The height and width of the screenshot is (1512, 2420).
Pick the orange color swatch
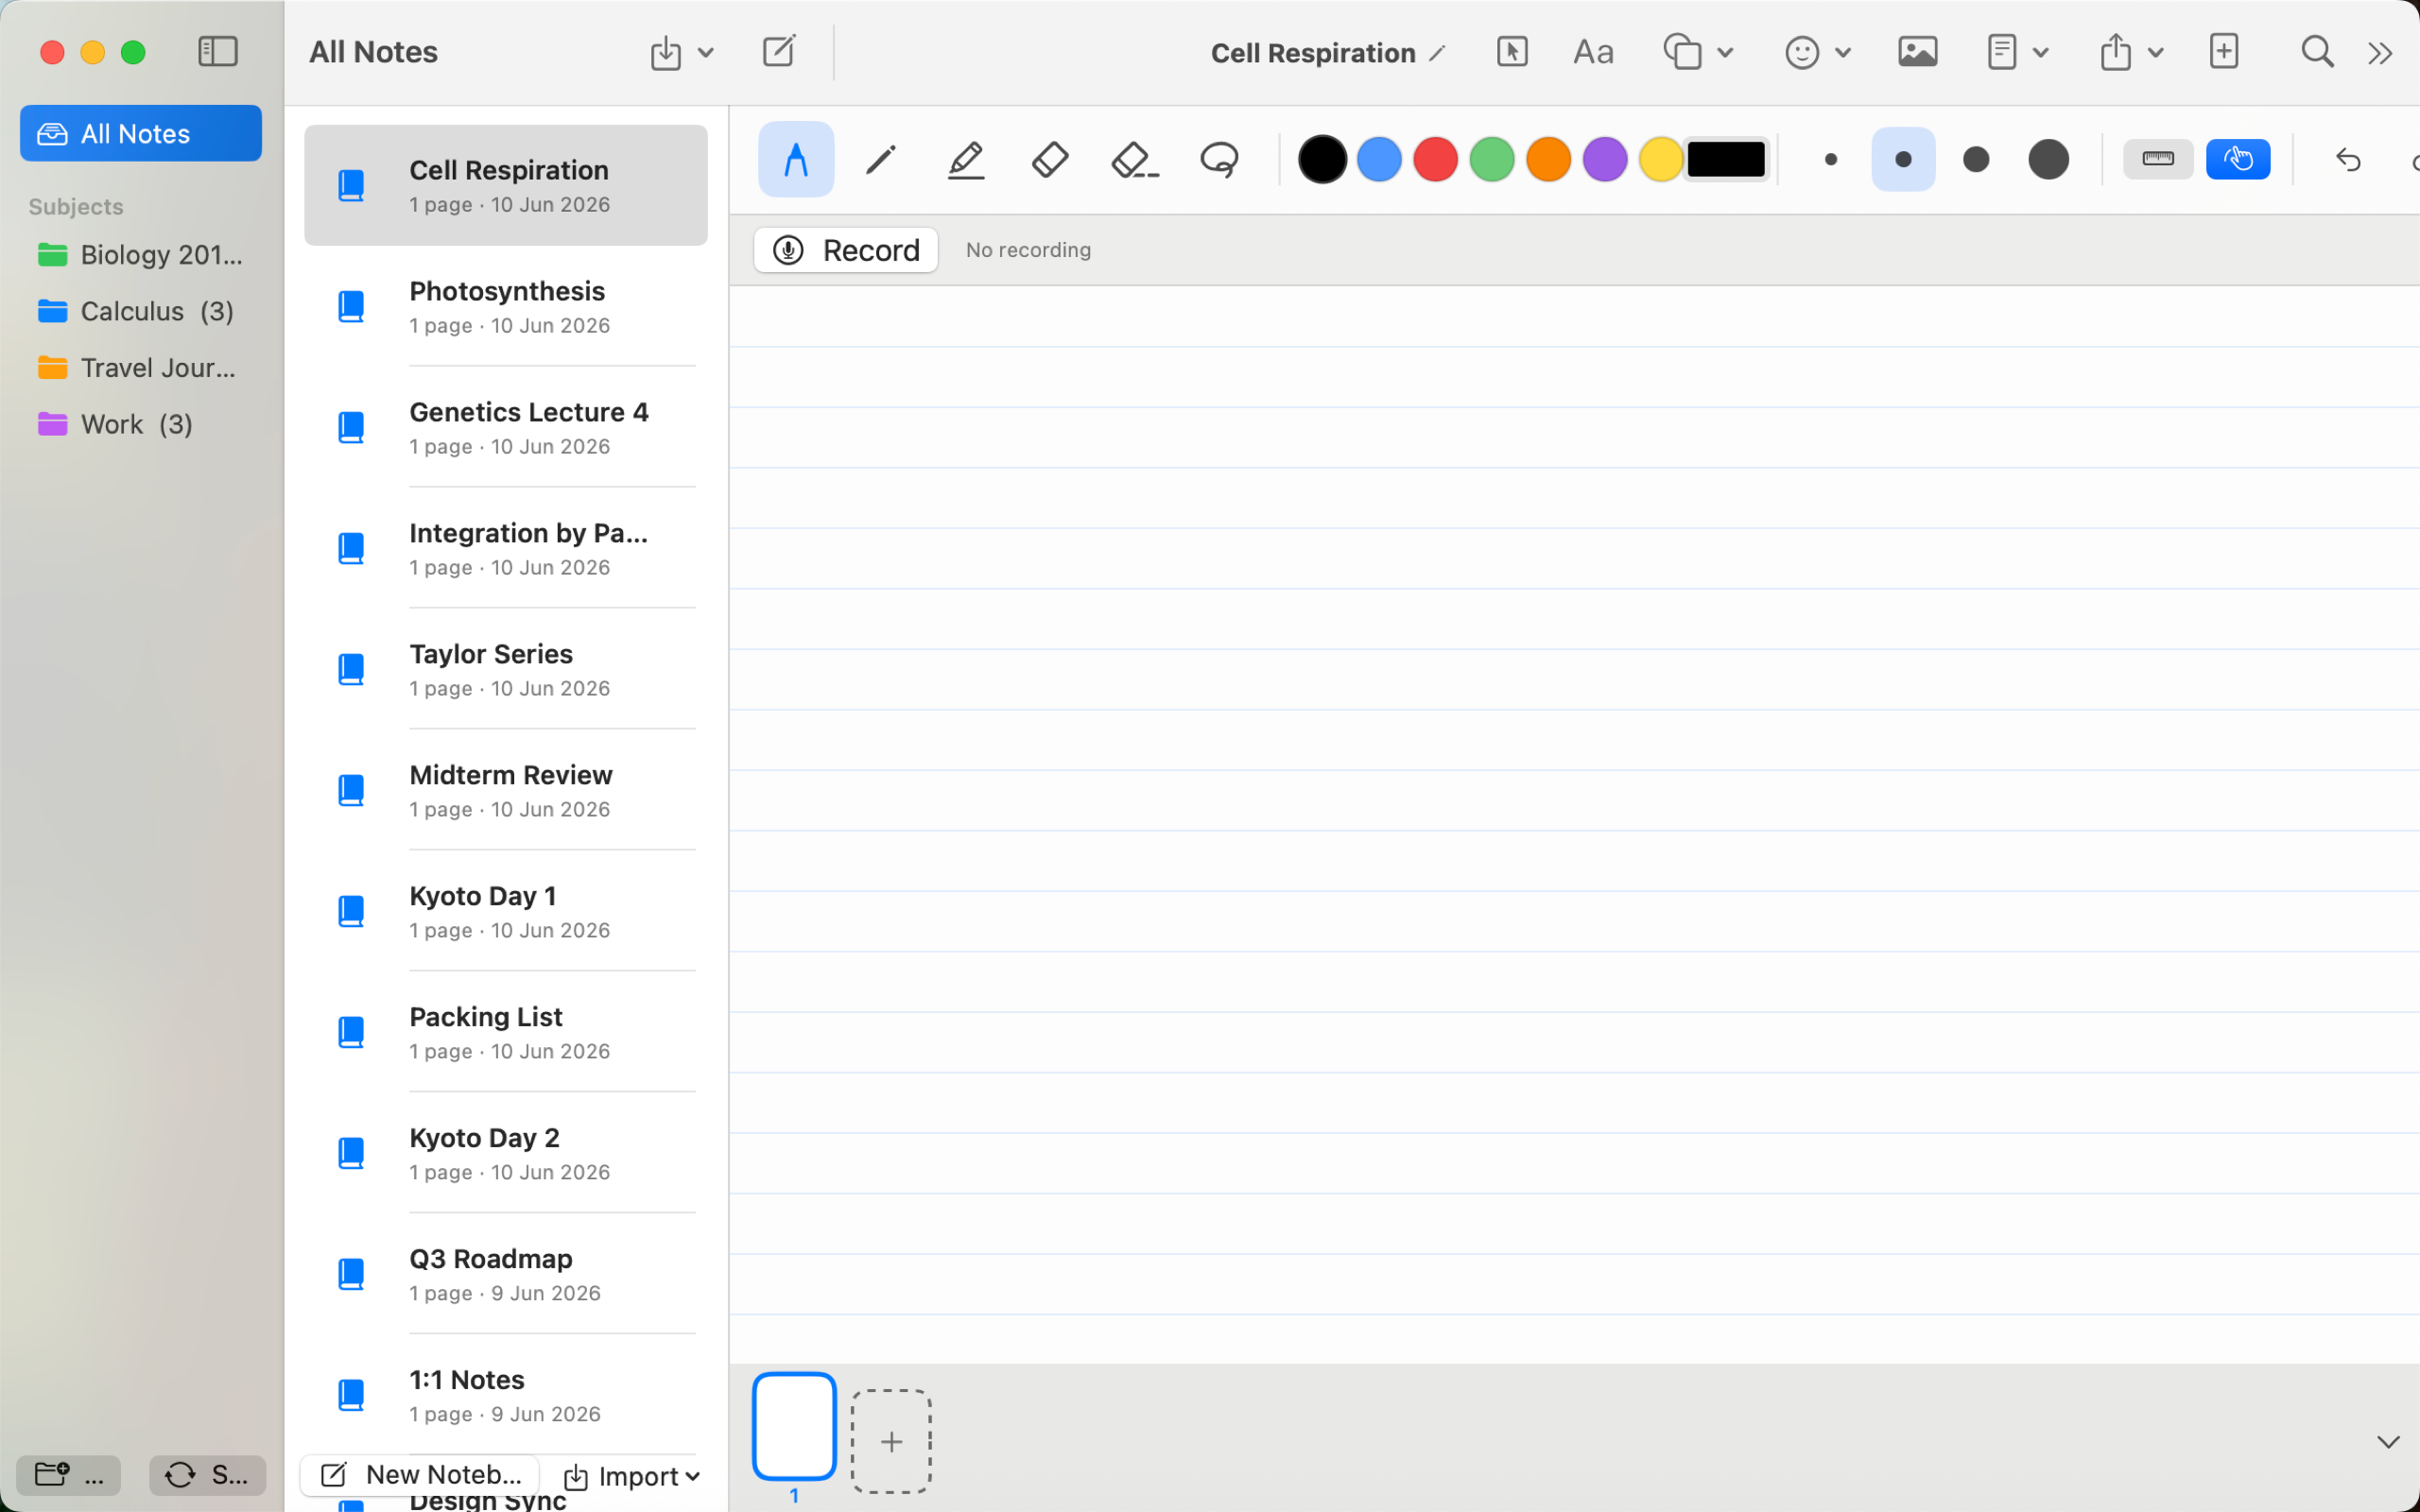pyautogui.click(x=1548, y=159)
